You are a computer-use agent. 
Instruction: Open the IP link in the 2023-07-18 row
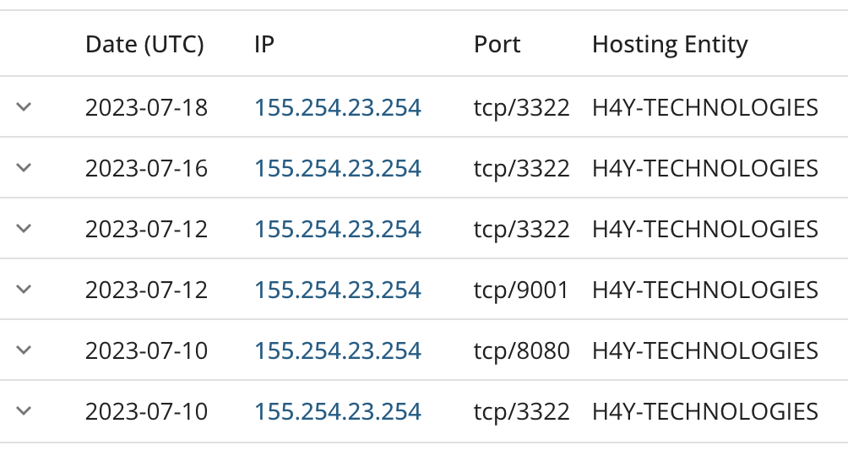tap(338, 107)
